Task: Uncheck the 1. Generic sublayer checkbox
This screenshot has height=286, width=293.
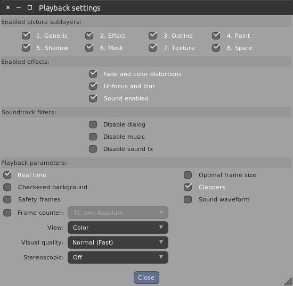Action: click(x=26, y=36)
